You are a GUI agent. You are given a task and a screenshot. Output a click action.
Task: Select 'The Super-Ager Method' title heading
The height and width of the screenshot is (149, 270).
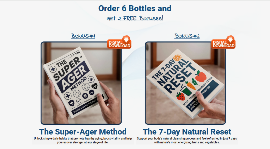83,132
